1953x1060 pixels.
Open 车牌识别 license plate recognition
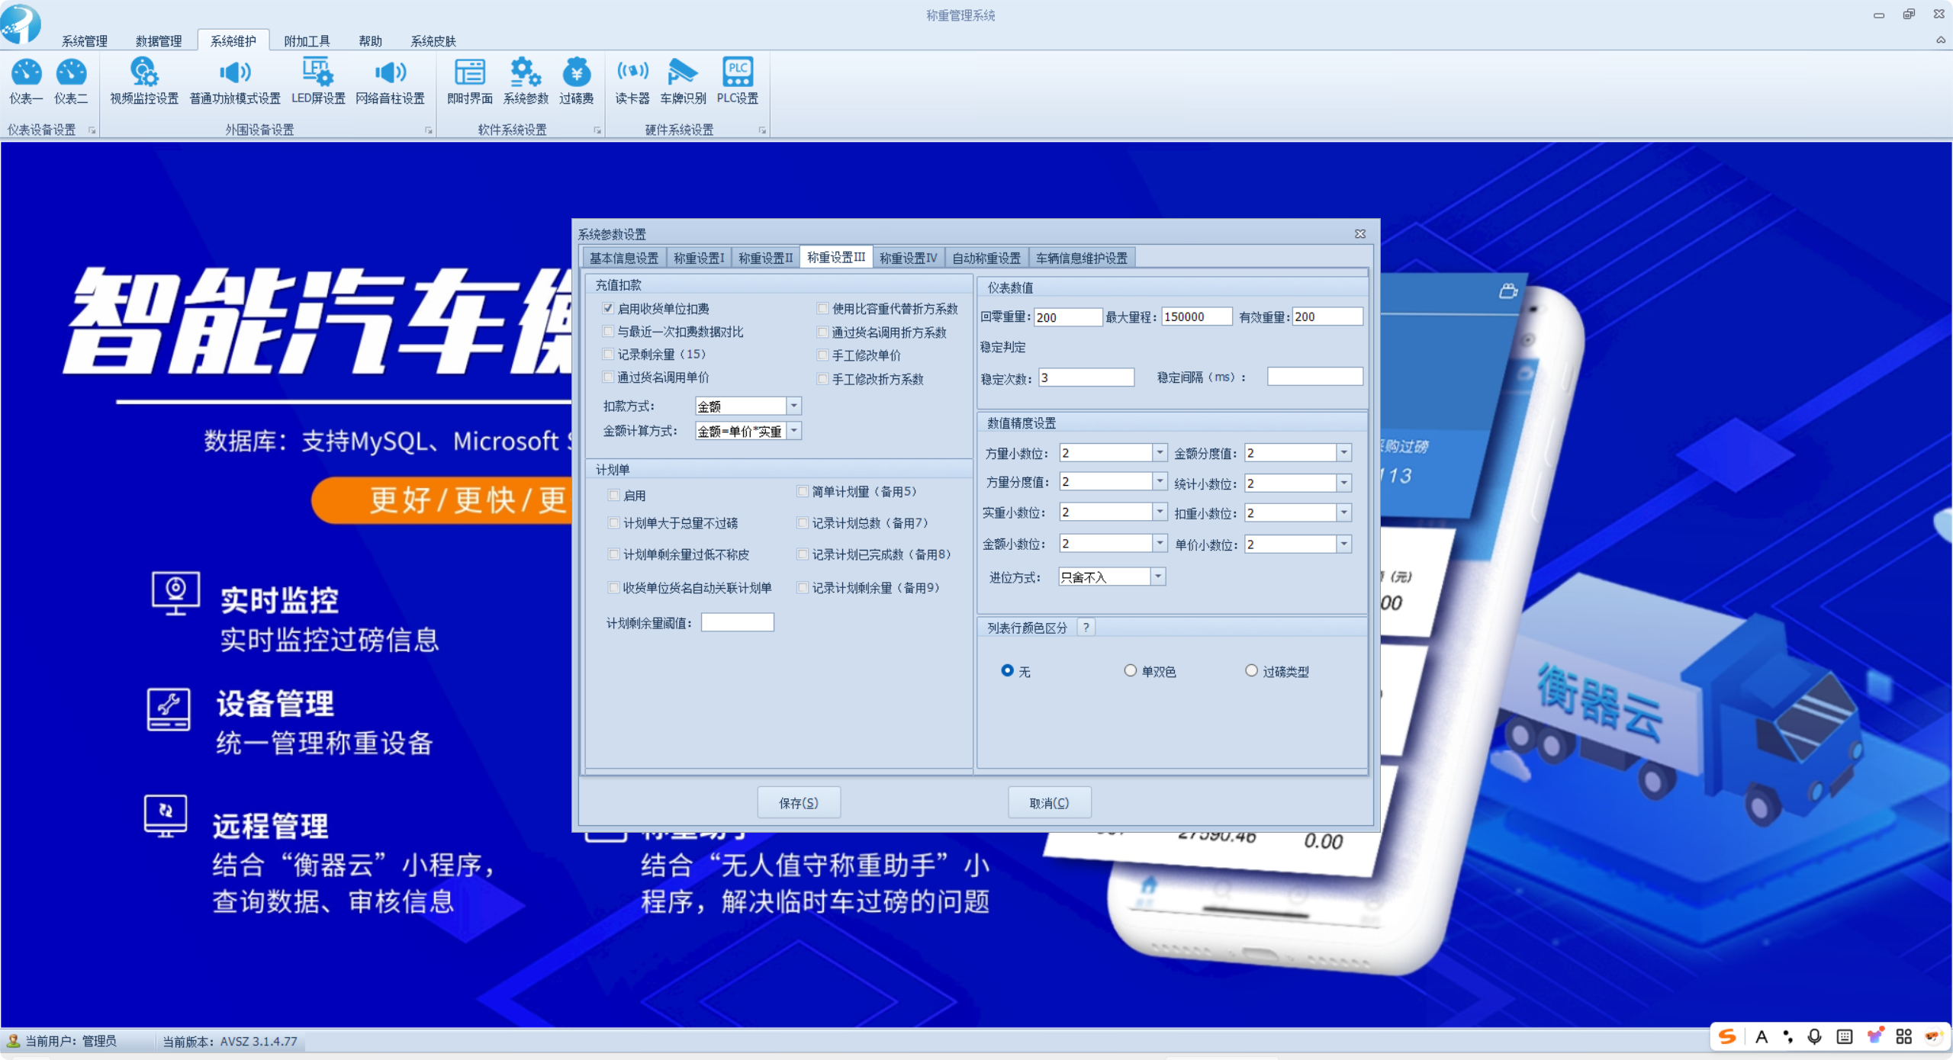click(x=683, y=82)
